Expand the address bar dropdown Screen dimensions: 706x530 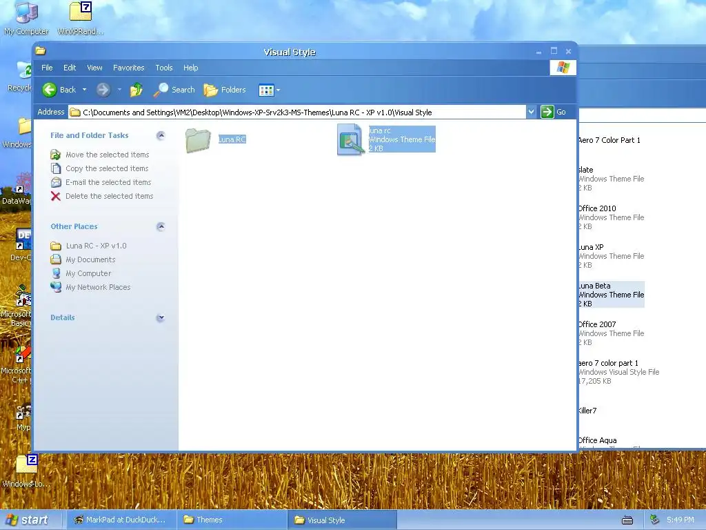click(x=532, y=112)
